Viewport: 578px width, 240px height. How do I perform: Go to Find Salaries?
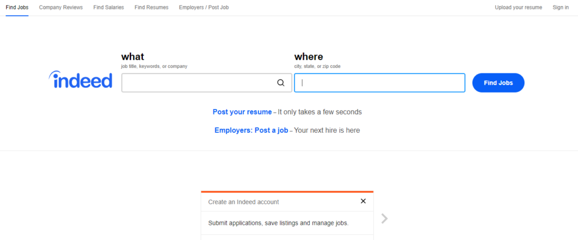(x=109, y=7)
